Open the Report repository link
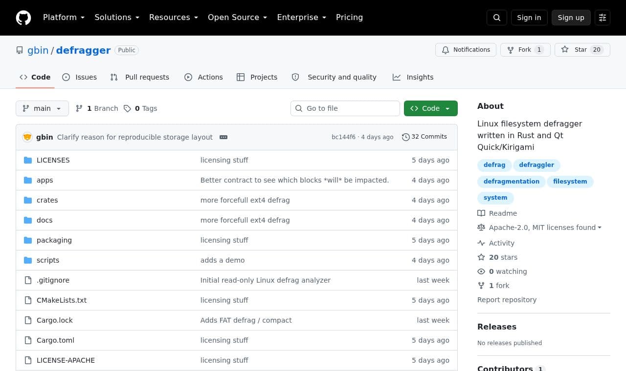The width and height of the screenshot is (626, 371). [x=507, y=300]
